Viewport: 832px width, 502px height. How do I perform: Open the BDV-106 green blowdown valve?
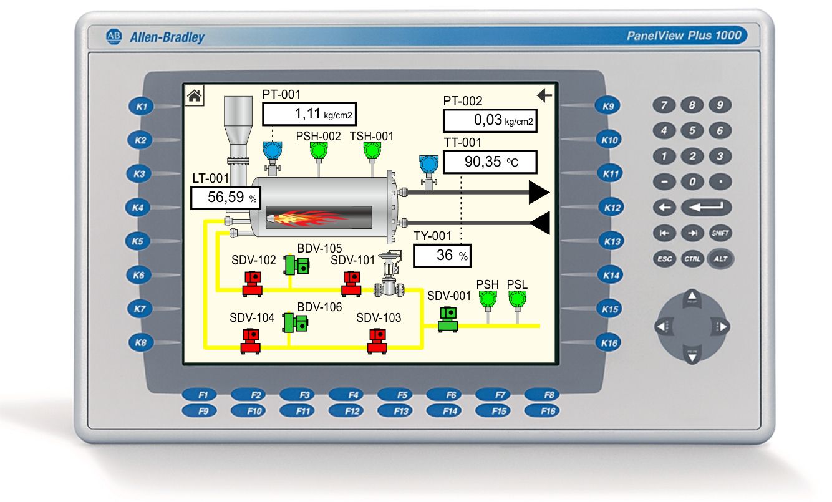[x=296, y=322]
